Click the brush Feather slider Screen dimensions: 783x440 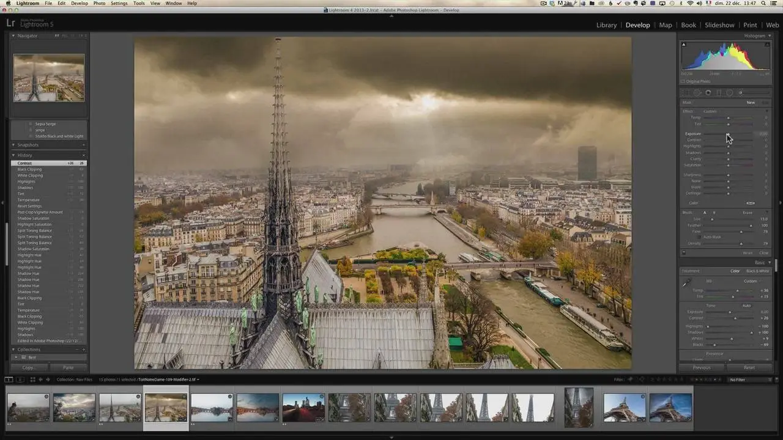pyautogui.click(x=728, y=226)
